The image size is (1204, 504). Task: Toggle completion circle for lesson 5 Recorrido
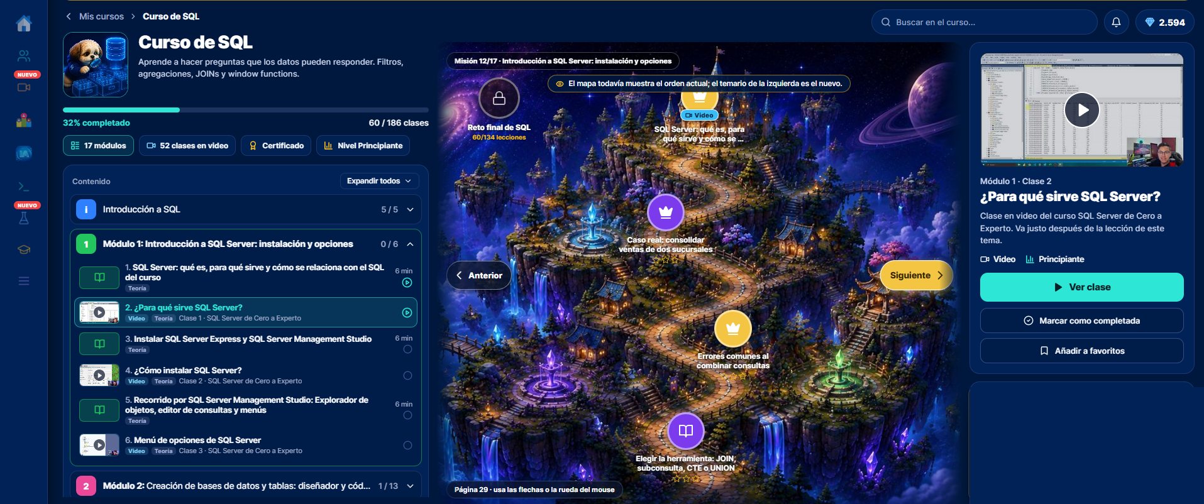pyautogui.click(x=407, y=415)
